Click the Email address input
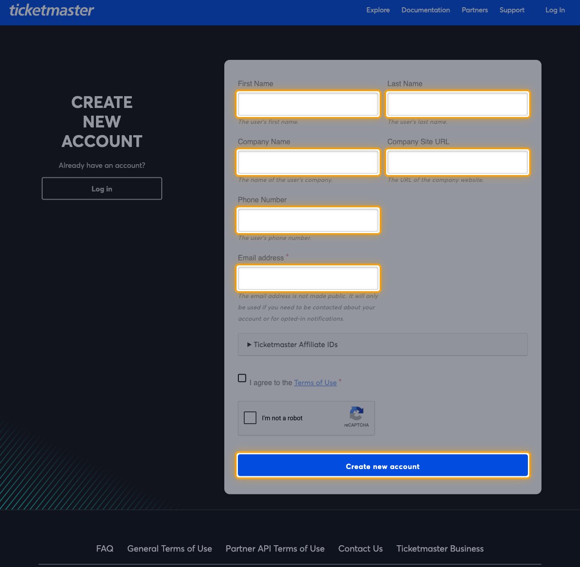This screenshot has width=580, height=567. [308, 278]
